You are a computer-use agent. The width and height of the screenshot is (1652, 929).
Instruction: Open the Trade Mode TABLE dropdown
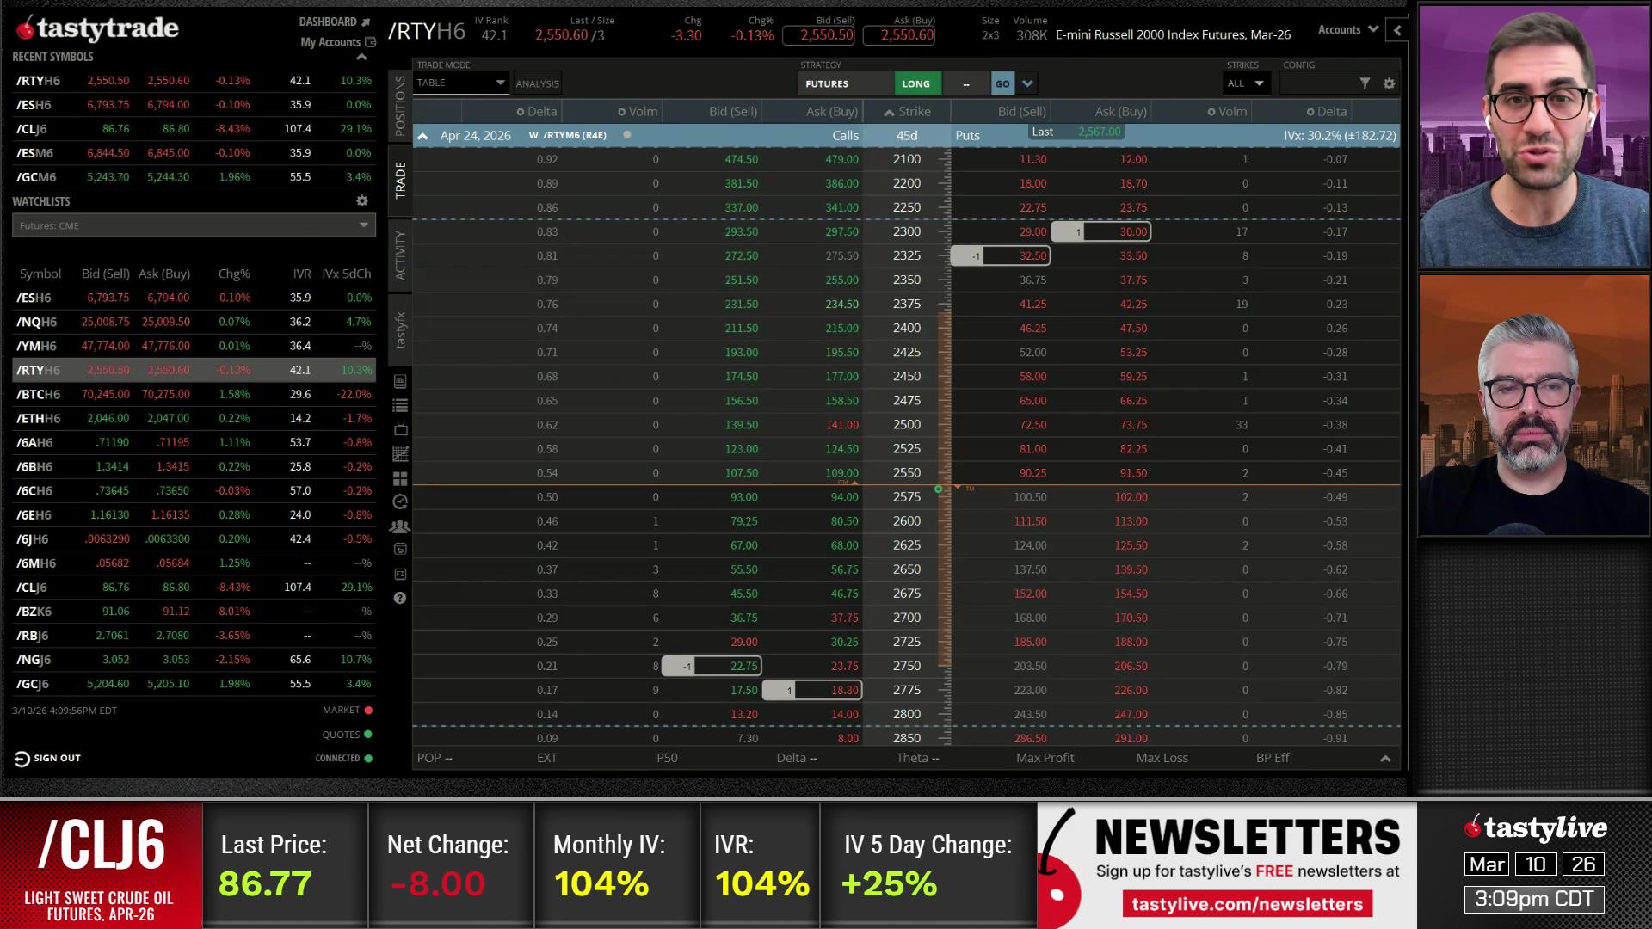click(x=460, y=83)
